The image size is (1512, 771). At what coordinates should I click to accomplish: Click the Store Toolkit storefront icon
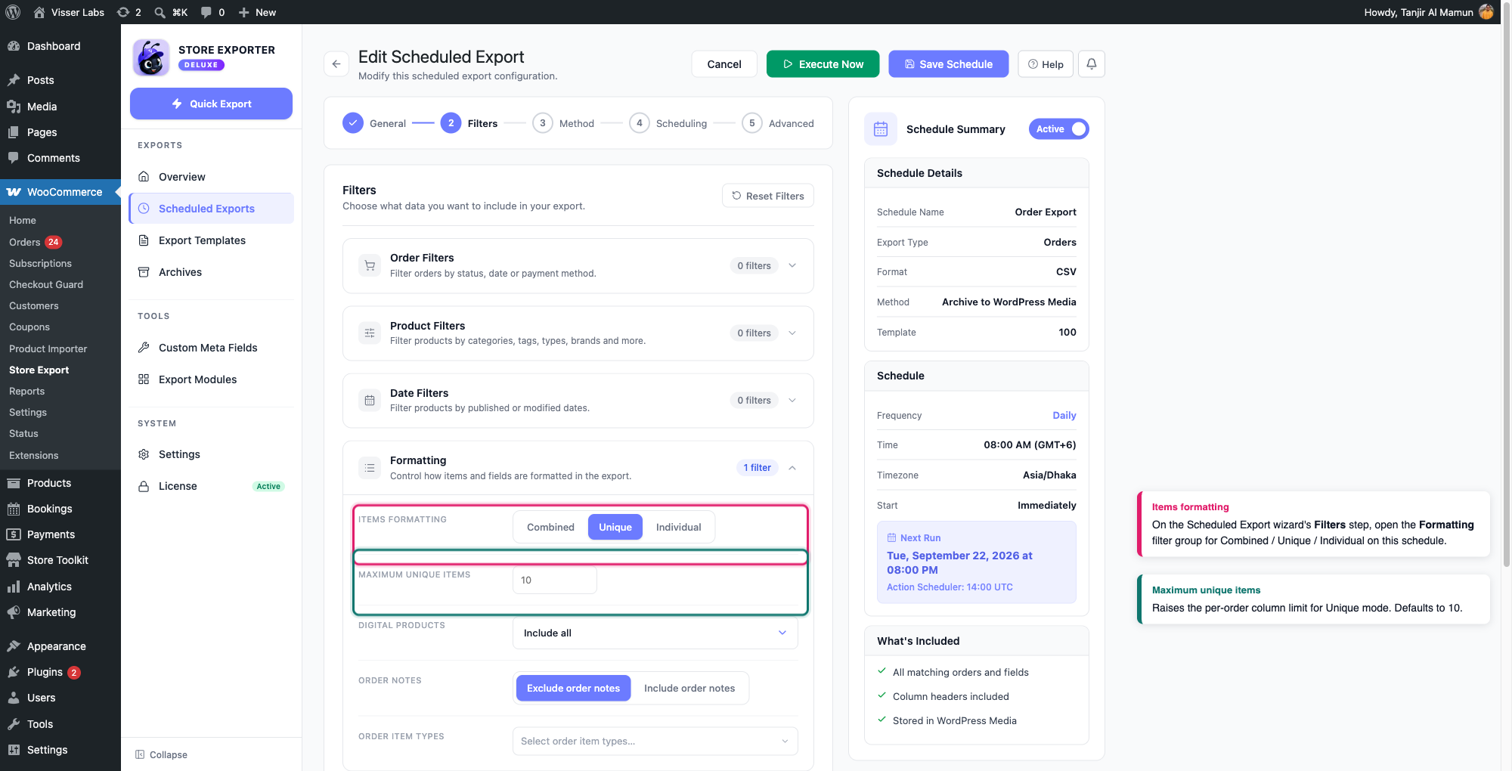coord(14,560)
